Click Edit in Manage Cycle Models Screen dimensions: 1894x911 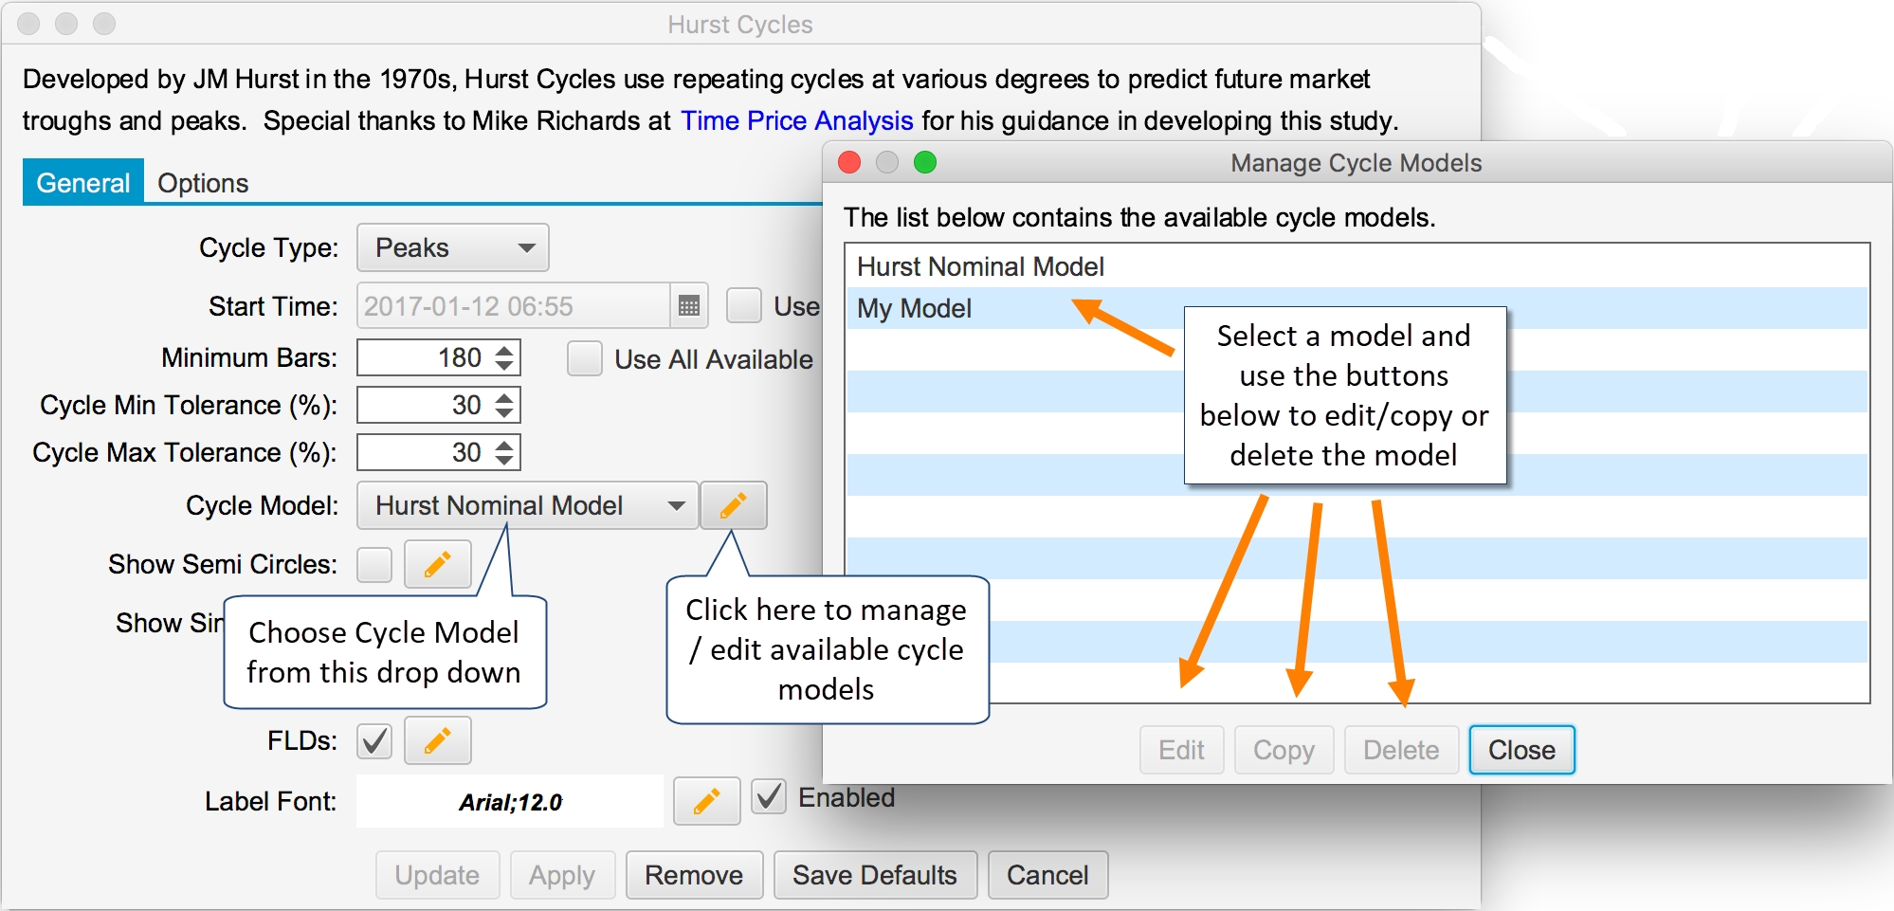coord(1181,750)
